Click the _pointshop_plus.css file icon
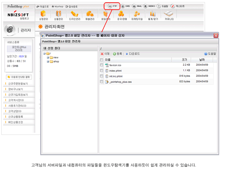Viewport: 225px width, 172px height. (107, 82)
